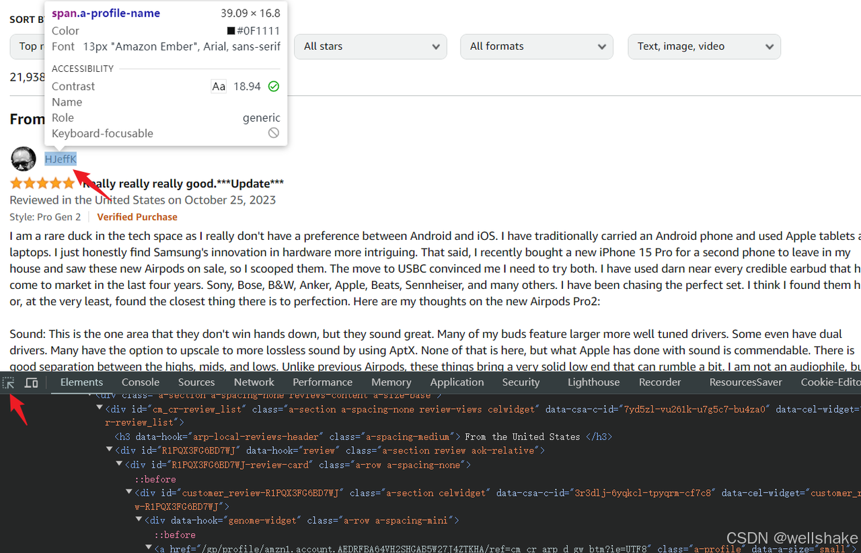Collapse the div with data-hook="review" node
This screenshot has width=861, height=553.
tap(110, 451)
